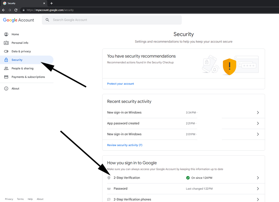Click the padlock icon in the address bar
The width and height of the screenshot is (279, 202).
(x=23, y=10)
